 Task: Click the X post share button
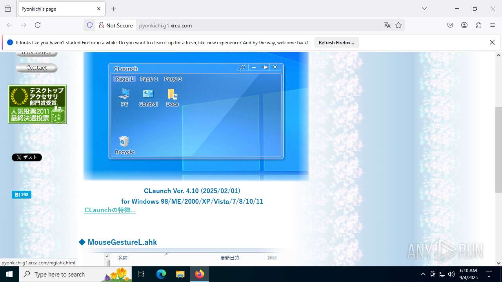click(x=27, y=157)
